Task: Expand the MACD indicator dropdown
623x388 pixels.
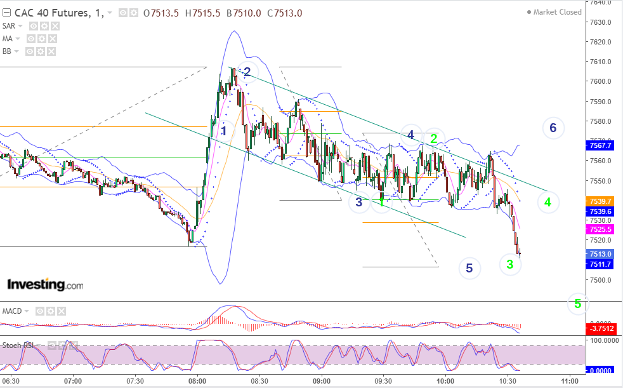Action: pyautogui.click(x=27, y=311)
